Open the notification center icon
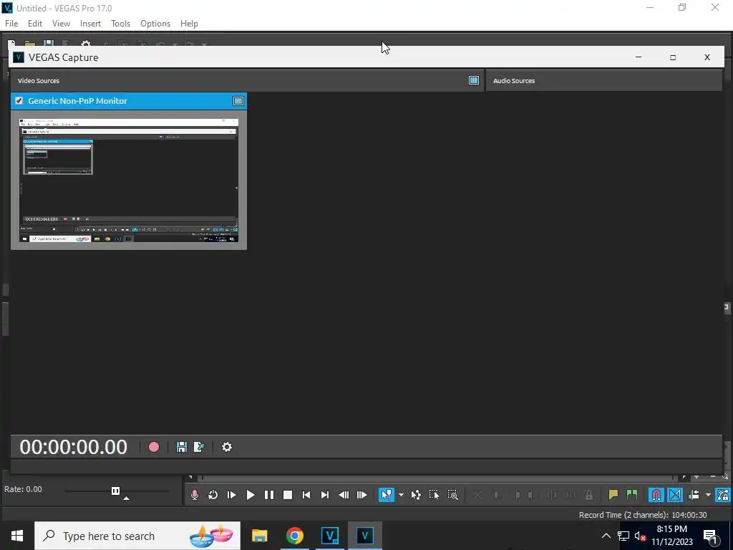733x550 pixels. (x=711, y=536)
